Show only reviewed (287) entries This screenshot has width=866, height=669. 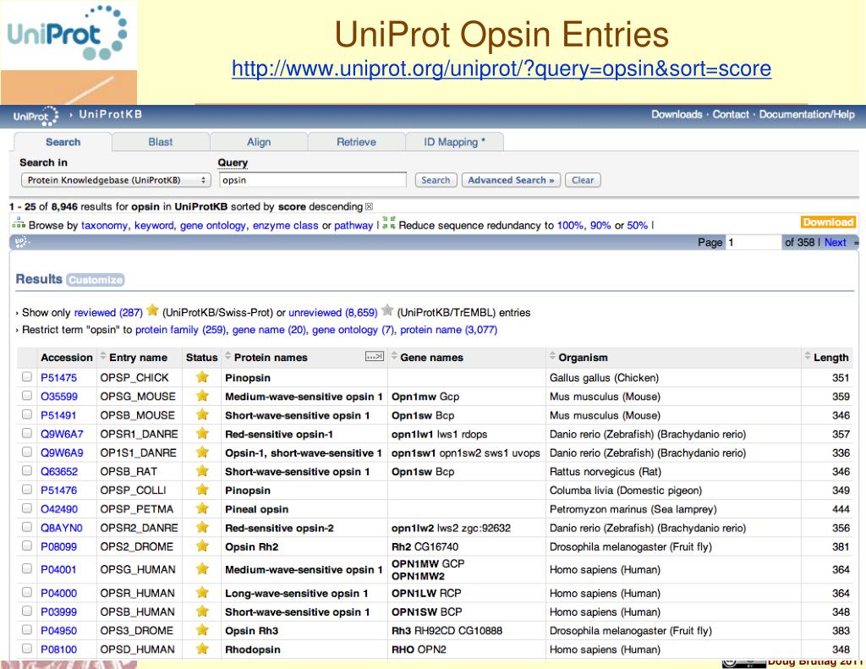(108, 313)
